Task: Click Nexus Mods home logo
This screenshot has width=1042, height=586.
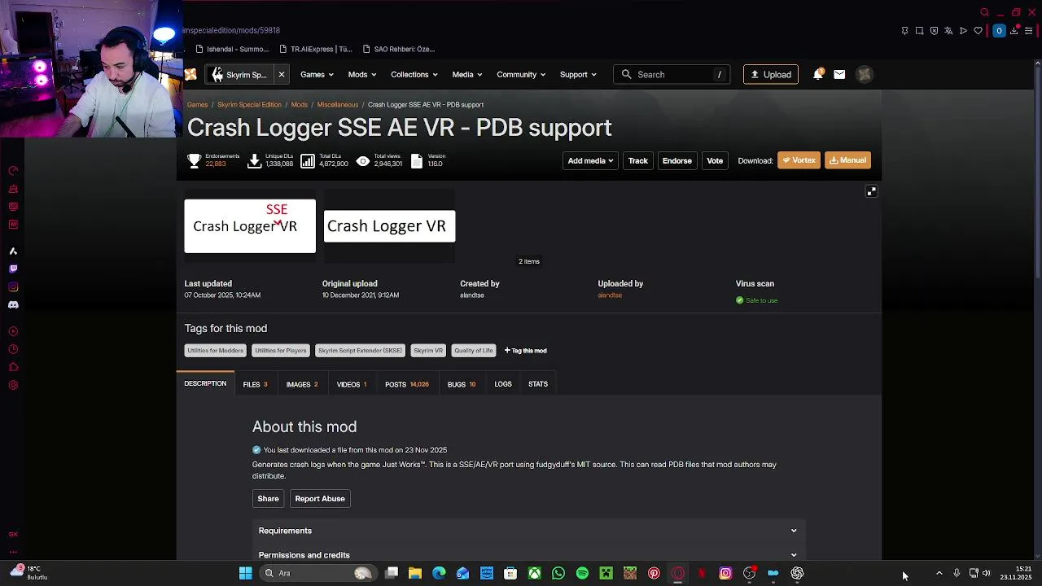Action: coord(190,74)
